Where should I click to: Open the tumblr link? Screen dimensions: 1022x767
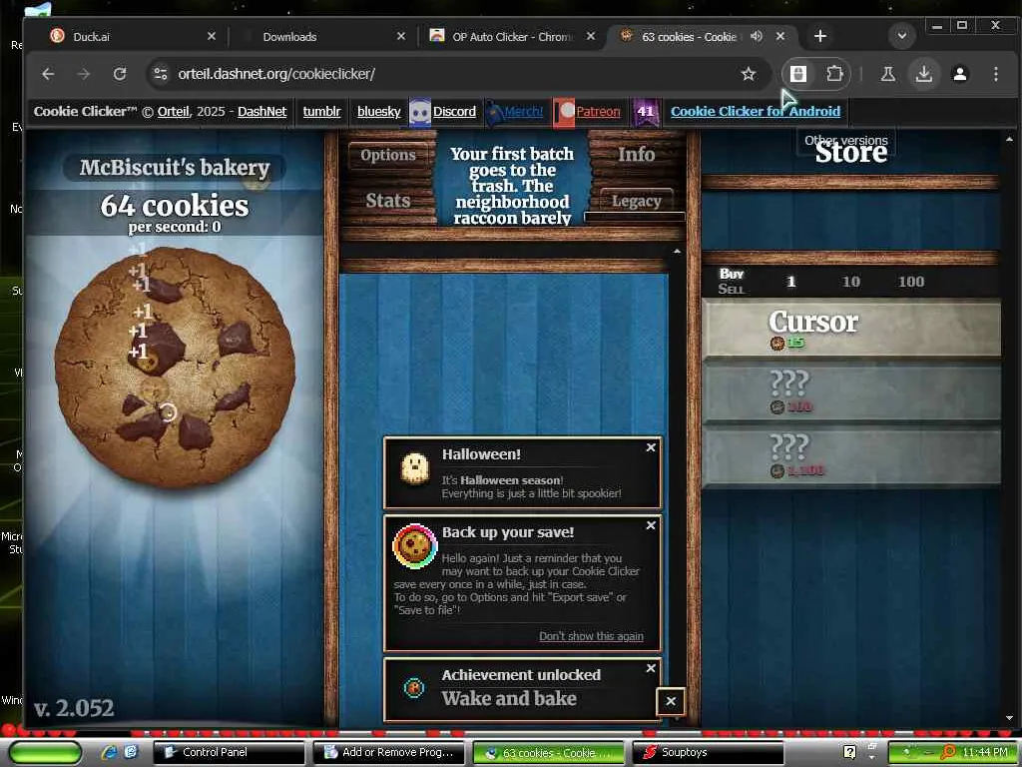[x=322, y=112]
